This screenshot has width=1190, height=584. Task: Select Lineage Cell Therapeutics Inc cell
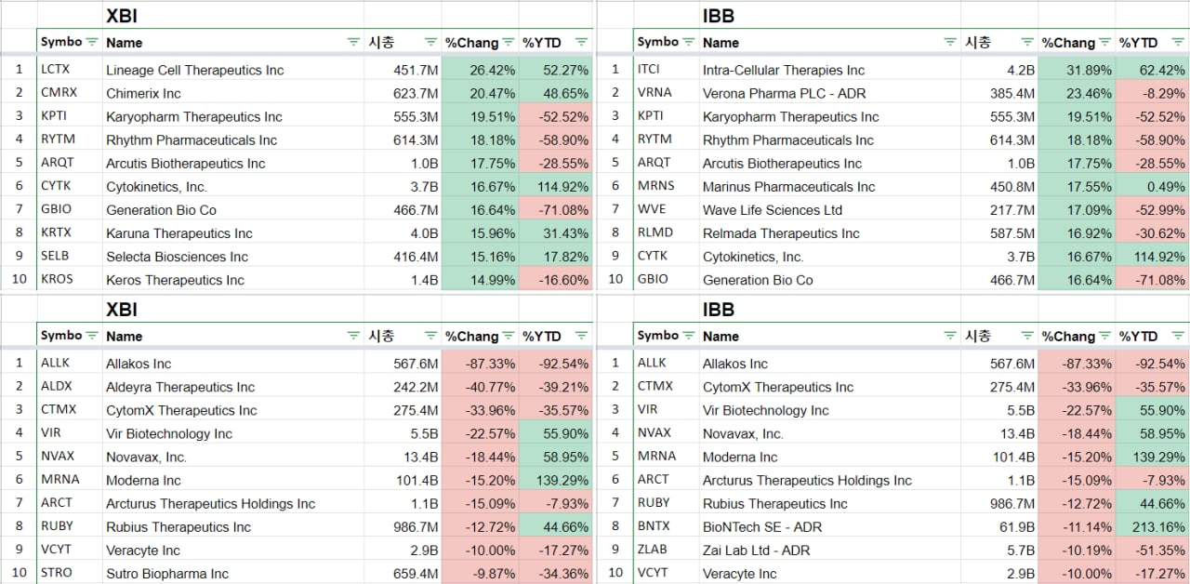pos(233,70)
